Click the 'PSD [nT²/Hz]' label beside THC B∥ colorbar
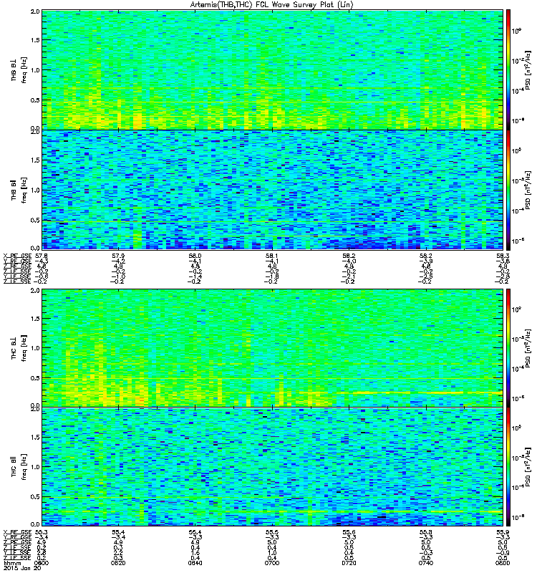 [x=528, y=467]
